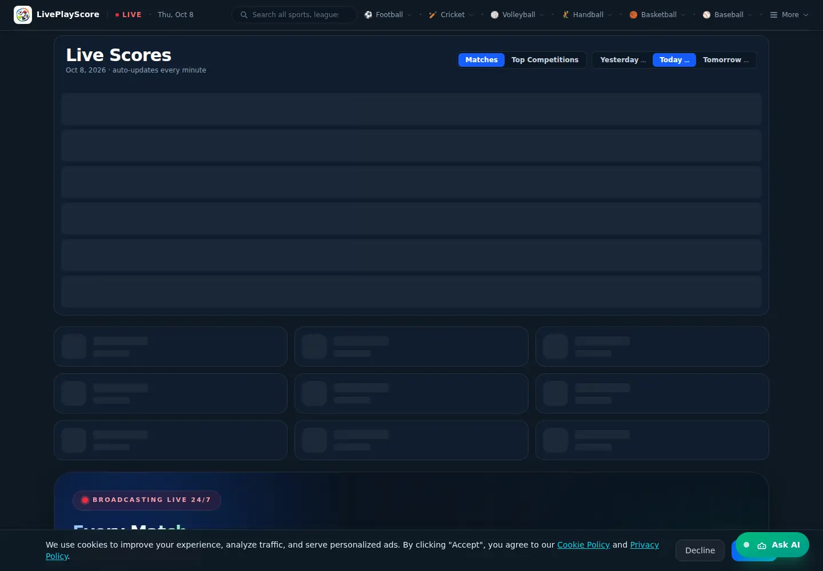The width and height of the screenshot is (823, 571).
Task: Click the More hamburger icon
Action: 774,15
